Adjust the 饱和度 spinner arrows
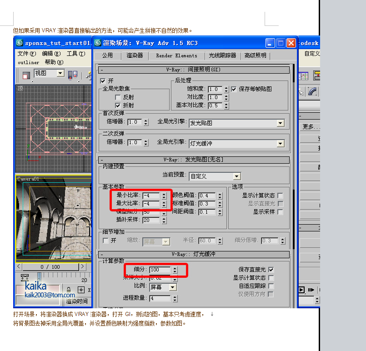This screenshot has height=351, width=366. click(226, 89)
